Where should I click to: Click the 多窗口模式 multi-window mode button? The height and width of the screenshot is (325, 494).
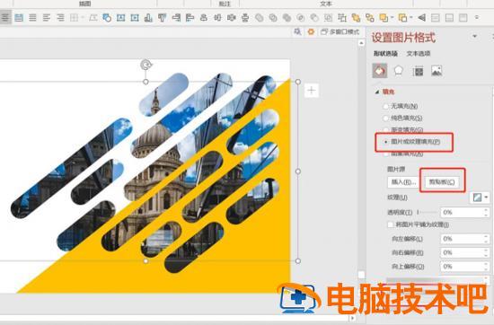pyautogui.click(x=340, y=31)
